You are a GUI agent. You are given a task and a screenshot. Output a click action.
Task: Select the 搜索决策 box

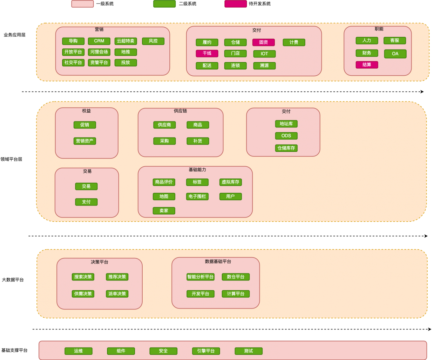(x=83, y=277)
